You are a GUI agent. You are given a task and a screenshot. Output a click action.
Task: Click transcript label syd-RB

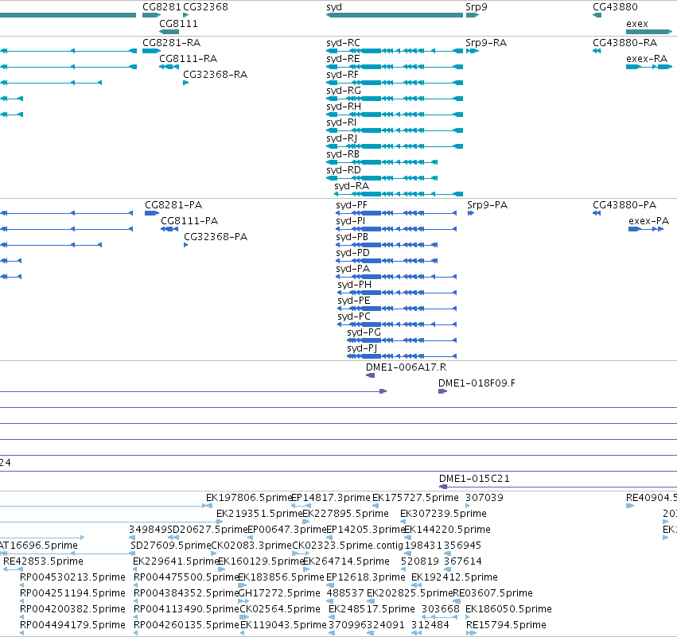(343, 155)
